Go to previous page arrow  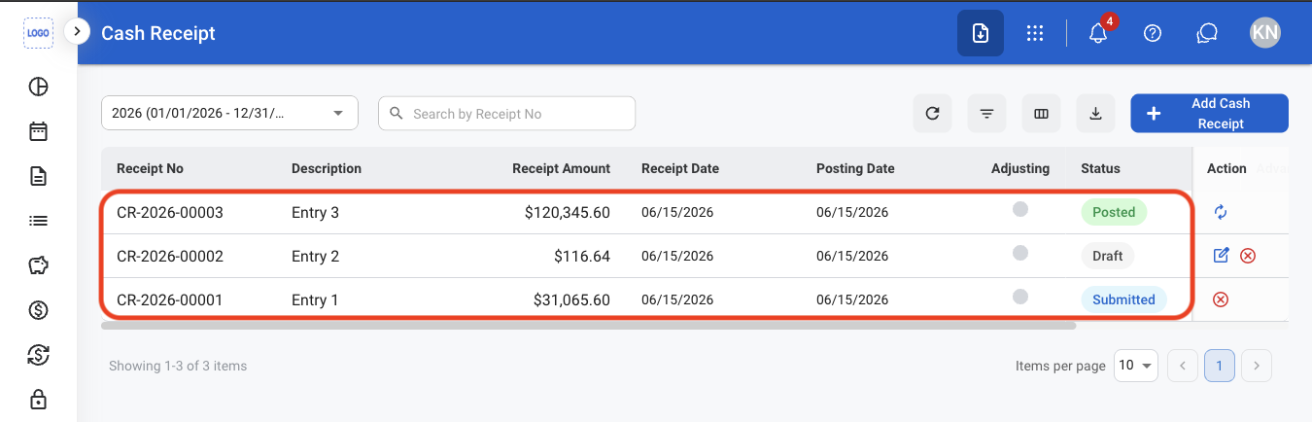(x=1182, y=366)
